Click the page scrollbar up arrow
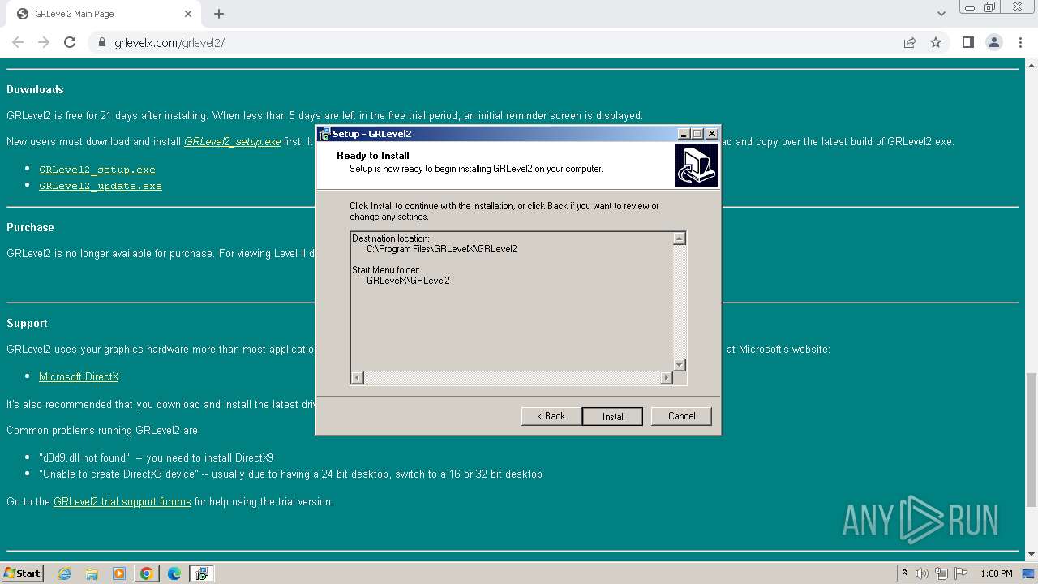This screenshot has height=584, width=1038. (1032, 64)
